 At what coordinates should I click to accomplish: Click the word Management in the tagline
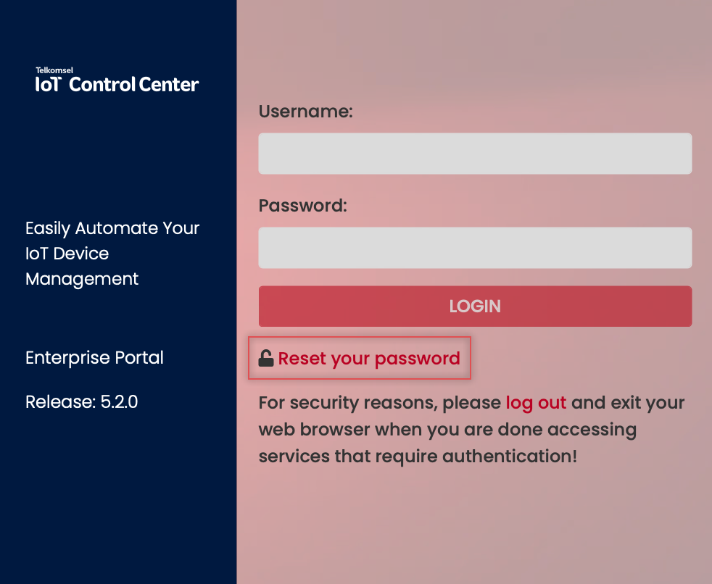click(82, 279)
